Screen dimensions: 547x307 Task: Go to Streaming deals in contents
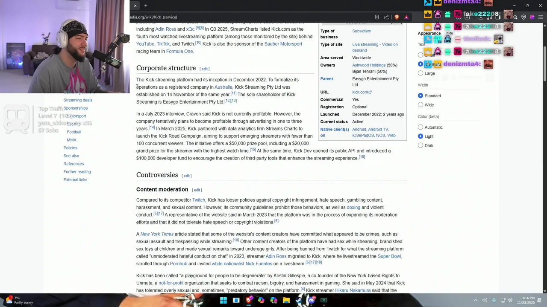[78, 100]
